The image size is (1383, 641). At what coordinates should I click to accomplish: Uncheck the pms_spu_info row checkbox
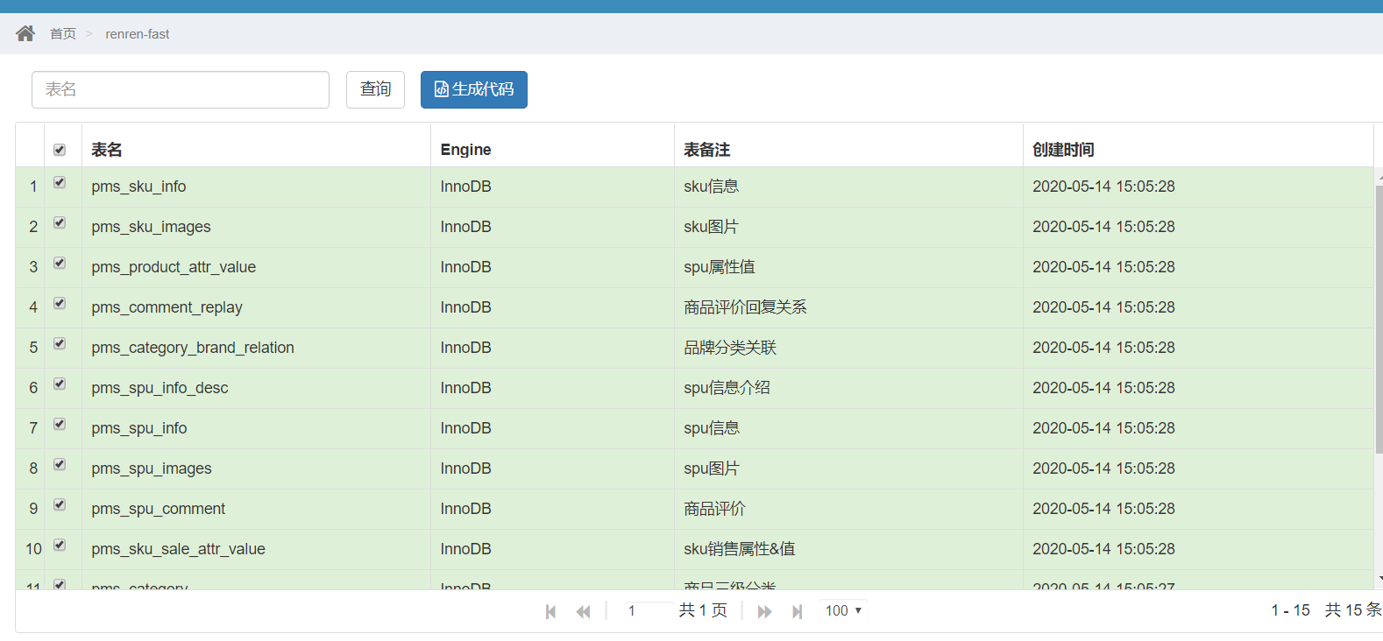[60, 424]
